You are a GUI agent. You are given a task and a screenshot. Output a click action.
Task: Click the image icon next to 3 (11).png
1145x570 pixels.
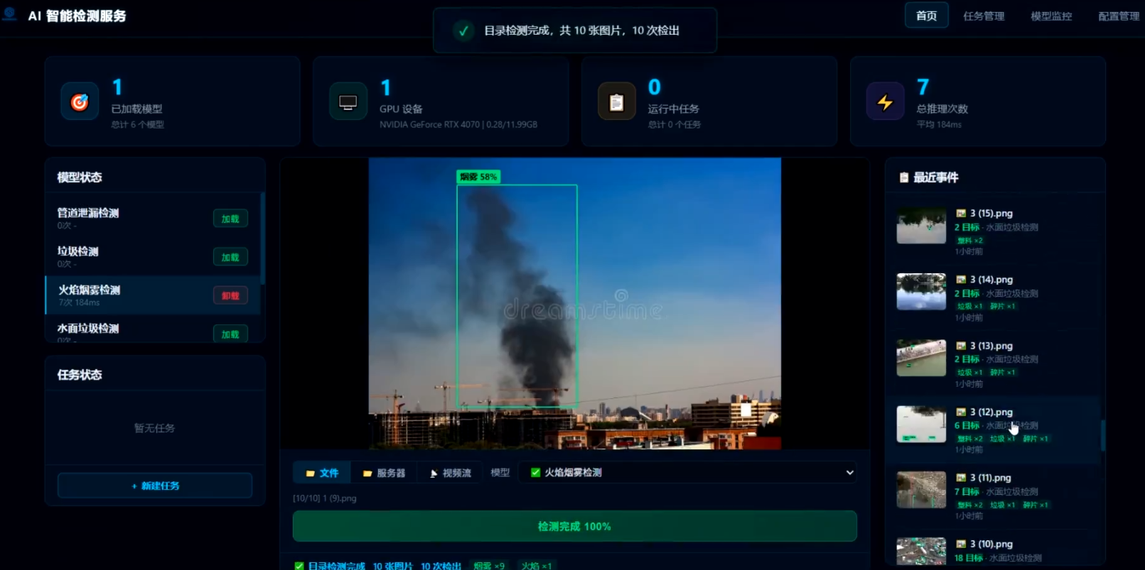click(x=961, y=478)
